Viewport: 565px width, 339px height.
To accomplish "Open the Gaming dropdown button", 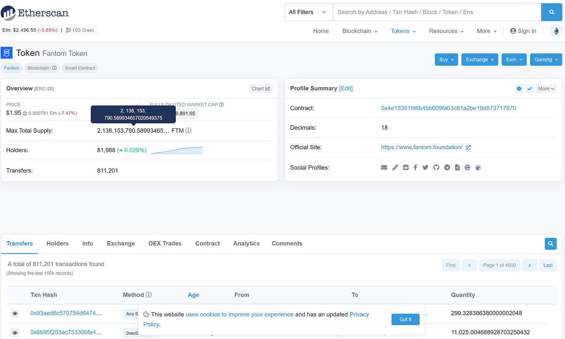I will (x=546, y=59).
